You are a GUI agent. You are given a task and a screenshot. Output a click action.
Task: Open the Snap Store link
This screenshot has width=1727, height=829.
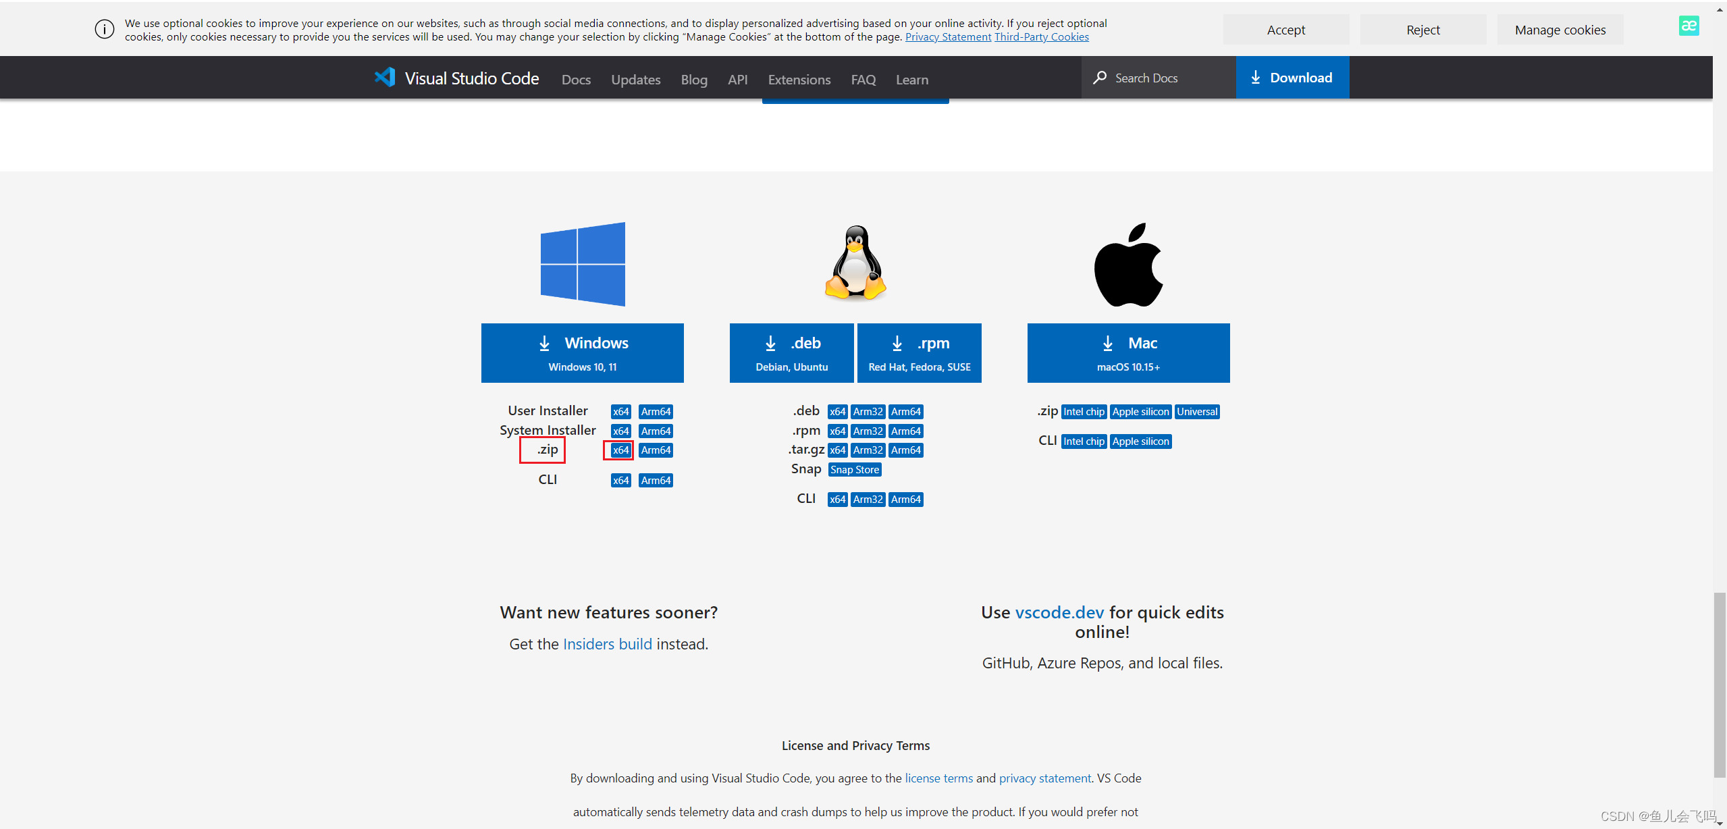[854, 470]
